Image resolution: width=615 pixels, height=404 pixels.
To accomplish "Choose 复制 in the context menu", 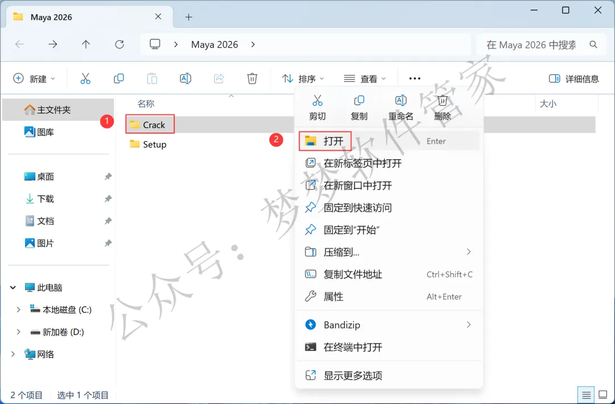I will pyautogui.click(x=359, y=108).
